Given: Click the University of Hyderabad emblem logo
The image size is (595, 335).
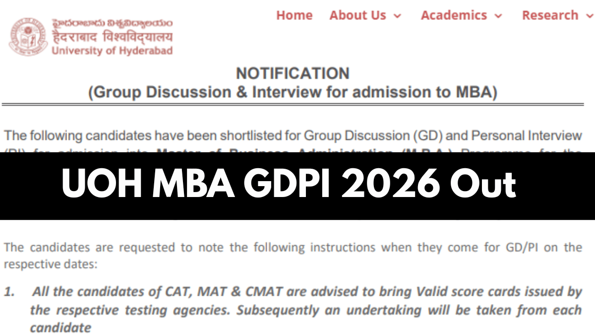Looking at the screenshot, I should point(28,35).
